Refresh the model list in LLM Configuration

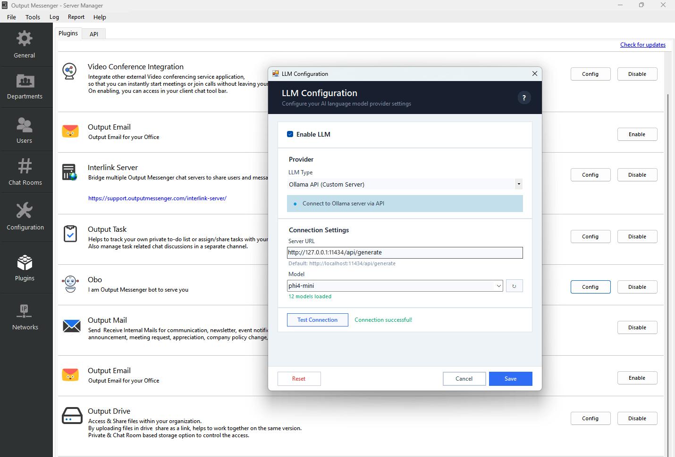click(514, 286)
